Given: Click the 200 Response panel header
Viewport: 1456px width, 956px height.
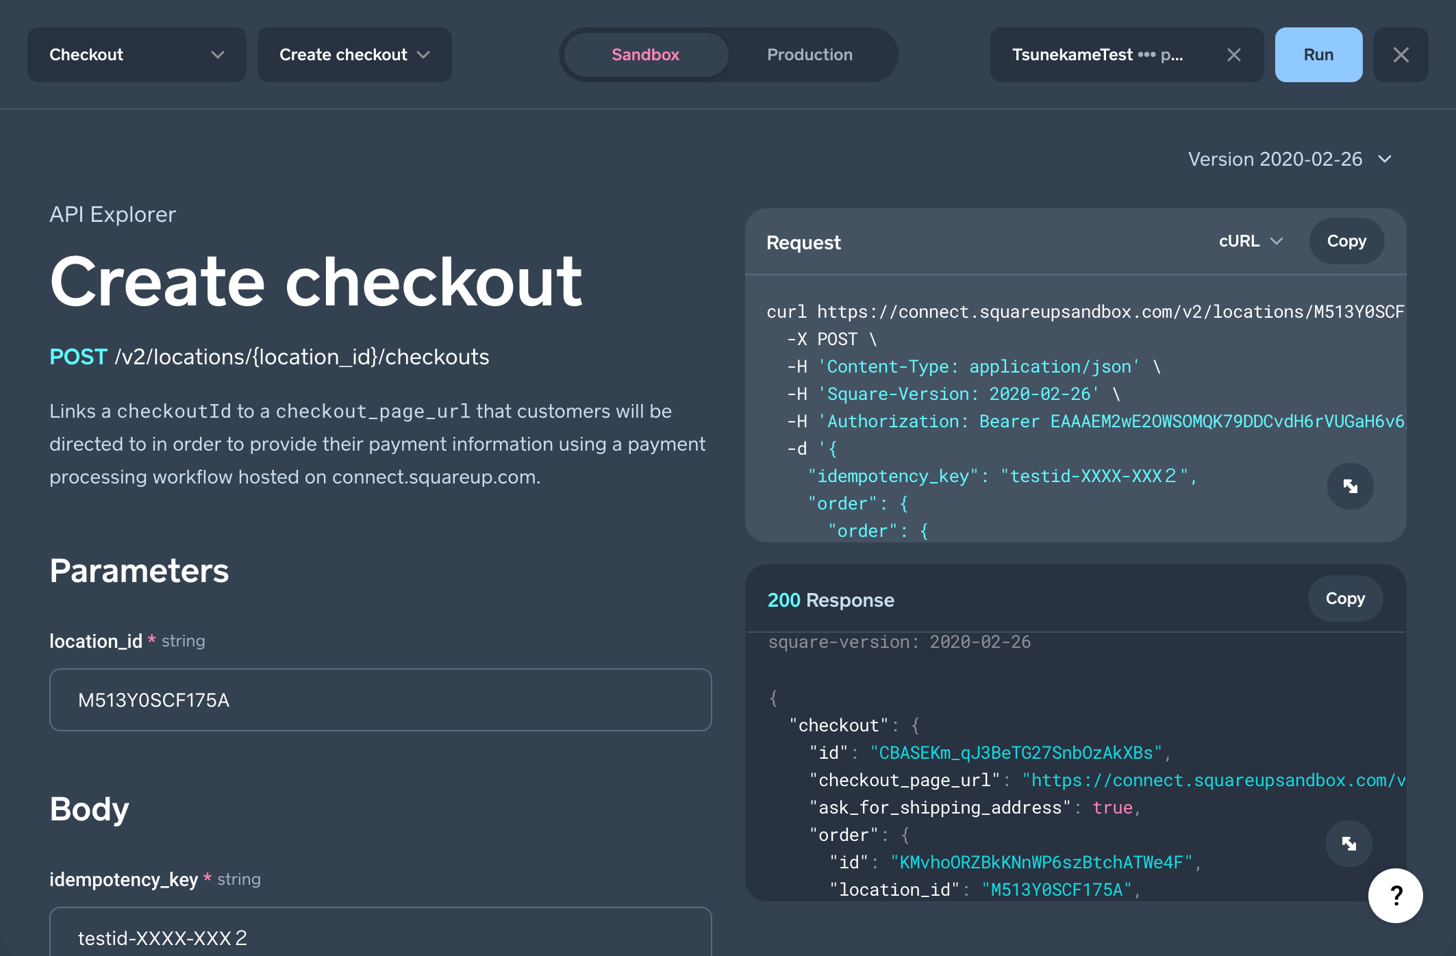Looking at the screenshot, I should [x=830, y=600].
